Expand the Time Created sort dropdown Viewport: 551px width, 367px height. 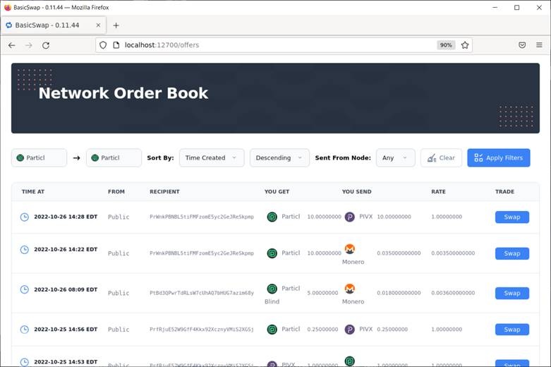(x=212, y=158)
